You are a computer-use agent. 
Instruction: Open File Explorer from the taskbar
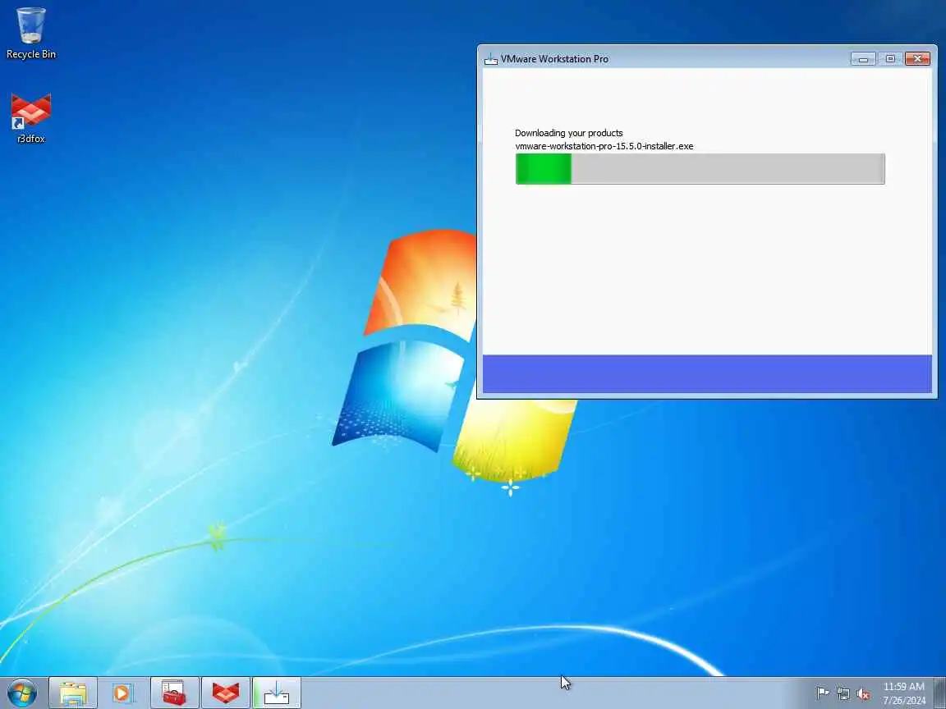(73, 693)
